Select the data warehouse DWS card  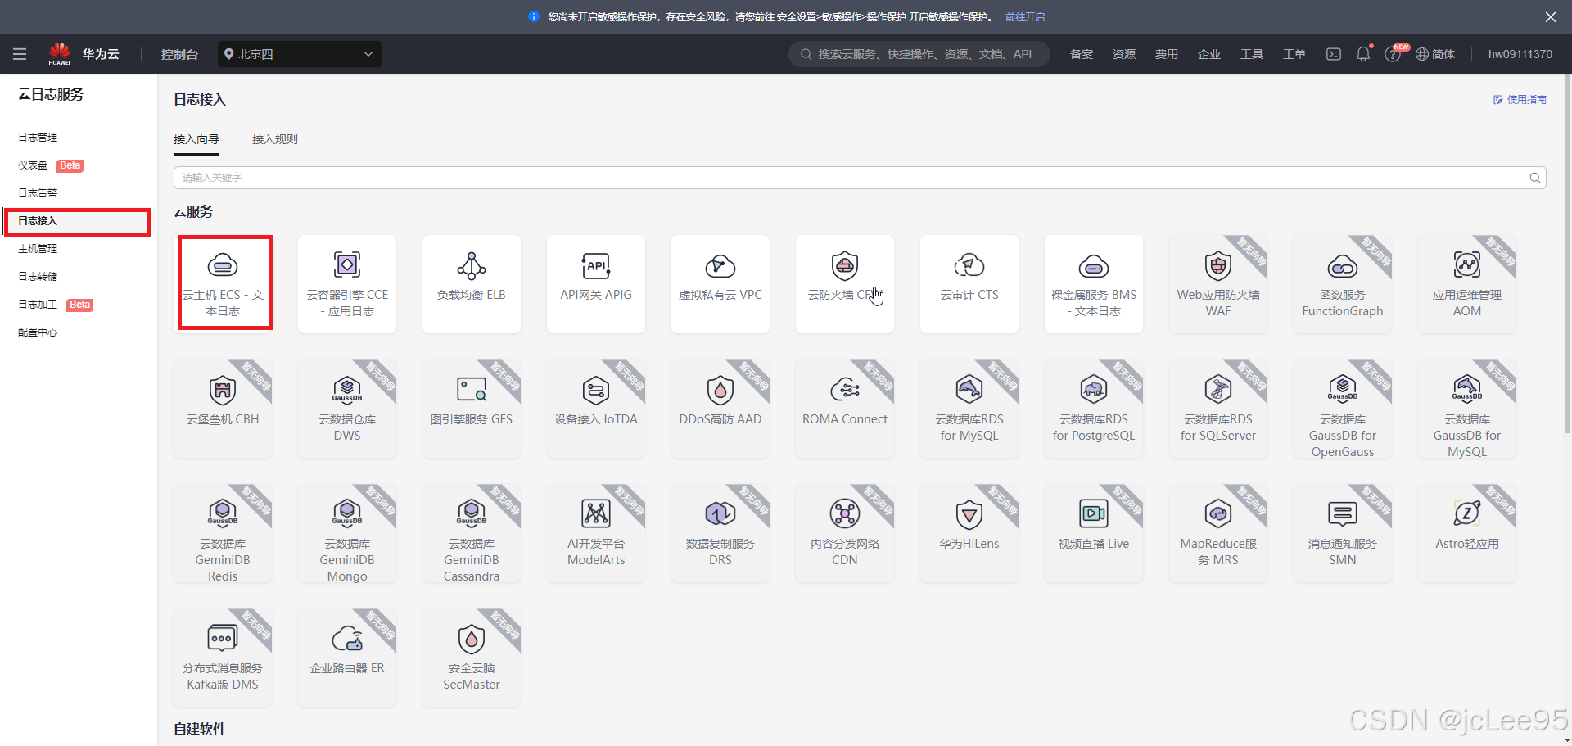(347, 408)
